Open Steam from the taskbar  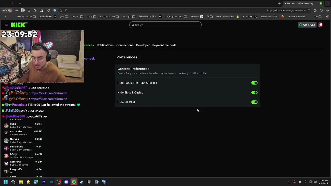(x=81, y=182)
